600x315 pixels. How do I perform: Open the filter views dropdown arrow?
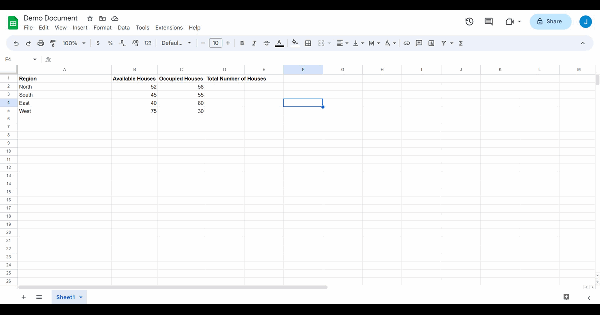(452, 43)
